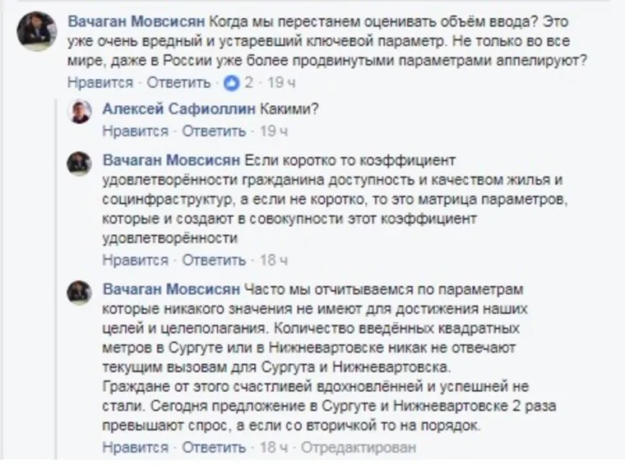Click author name on the 'Если коротко' reply
This screenshot has height=465, width=625.
170,158
